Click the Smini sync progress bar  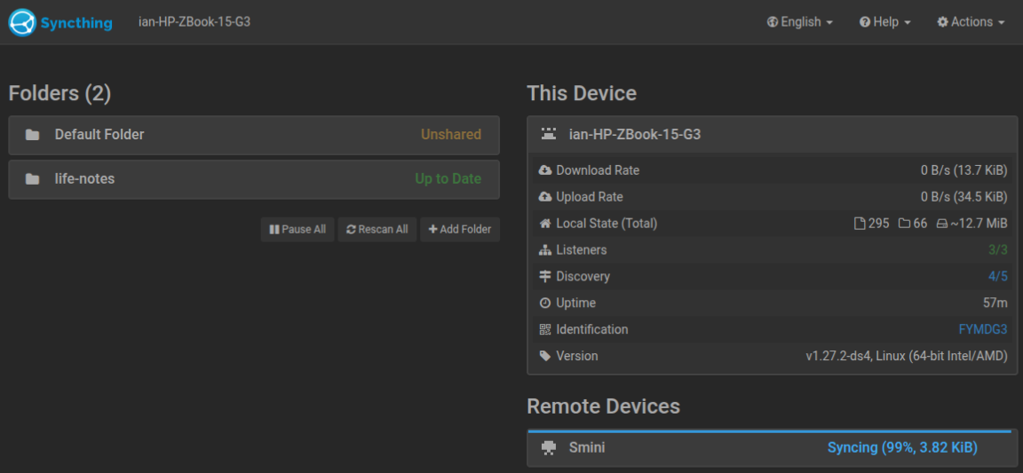pos(769,431)
